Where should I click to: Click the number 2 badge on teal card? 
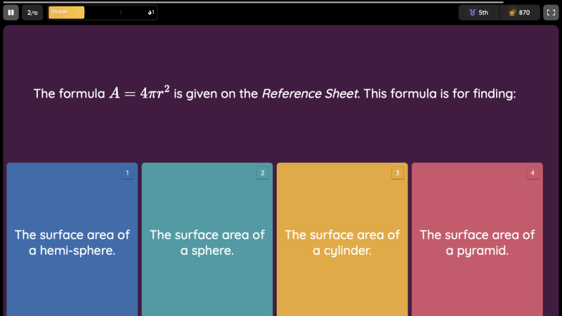click(262, 173)
